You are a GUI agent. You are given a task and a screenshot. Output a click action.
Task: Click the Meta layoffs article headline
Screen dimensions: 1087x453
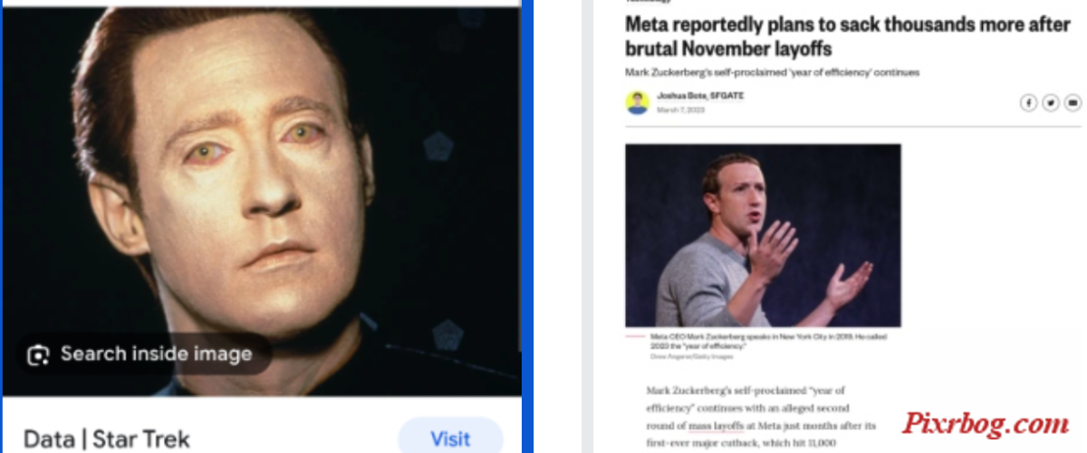(x=847, y=36)
